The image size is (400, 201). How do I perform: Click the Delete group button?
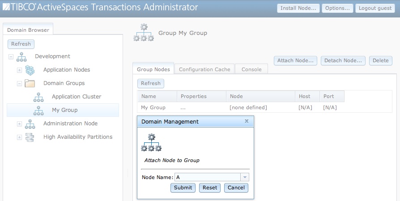coord(381,61)
